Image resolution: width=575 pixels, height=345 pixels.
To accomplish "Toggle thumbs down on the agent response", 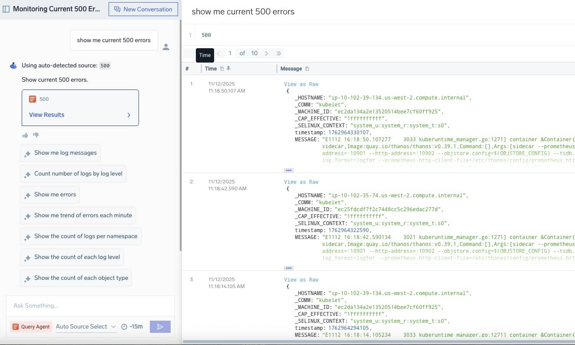I will (x=36, y=135).
